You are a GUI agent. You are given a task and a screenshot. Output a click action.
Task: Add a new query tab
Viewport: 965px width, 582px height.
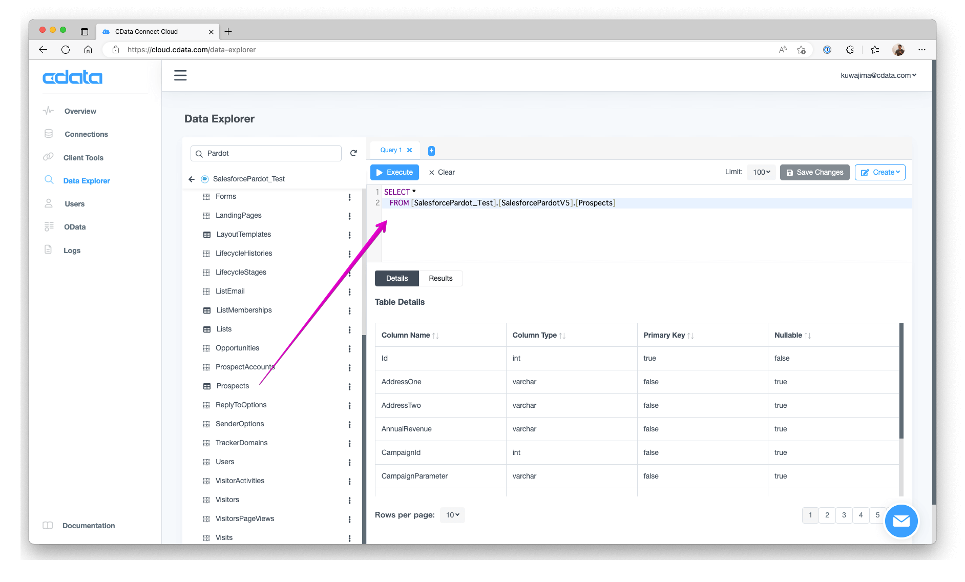click(x=431, y=151)
